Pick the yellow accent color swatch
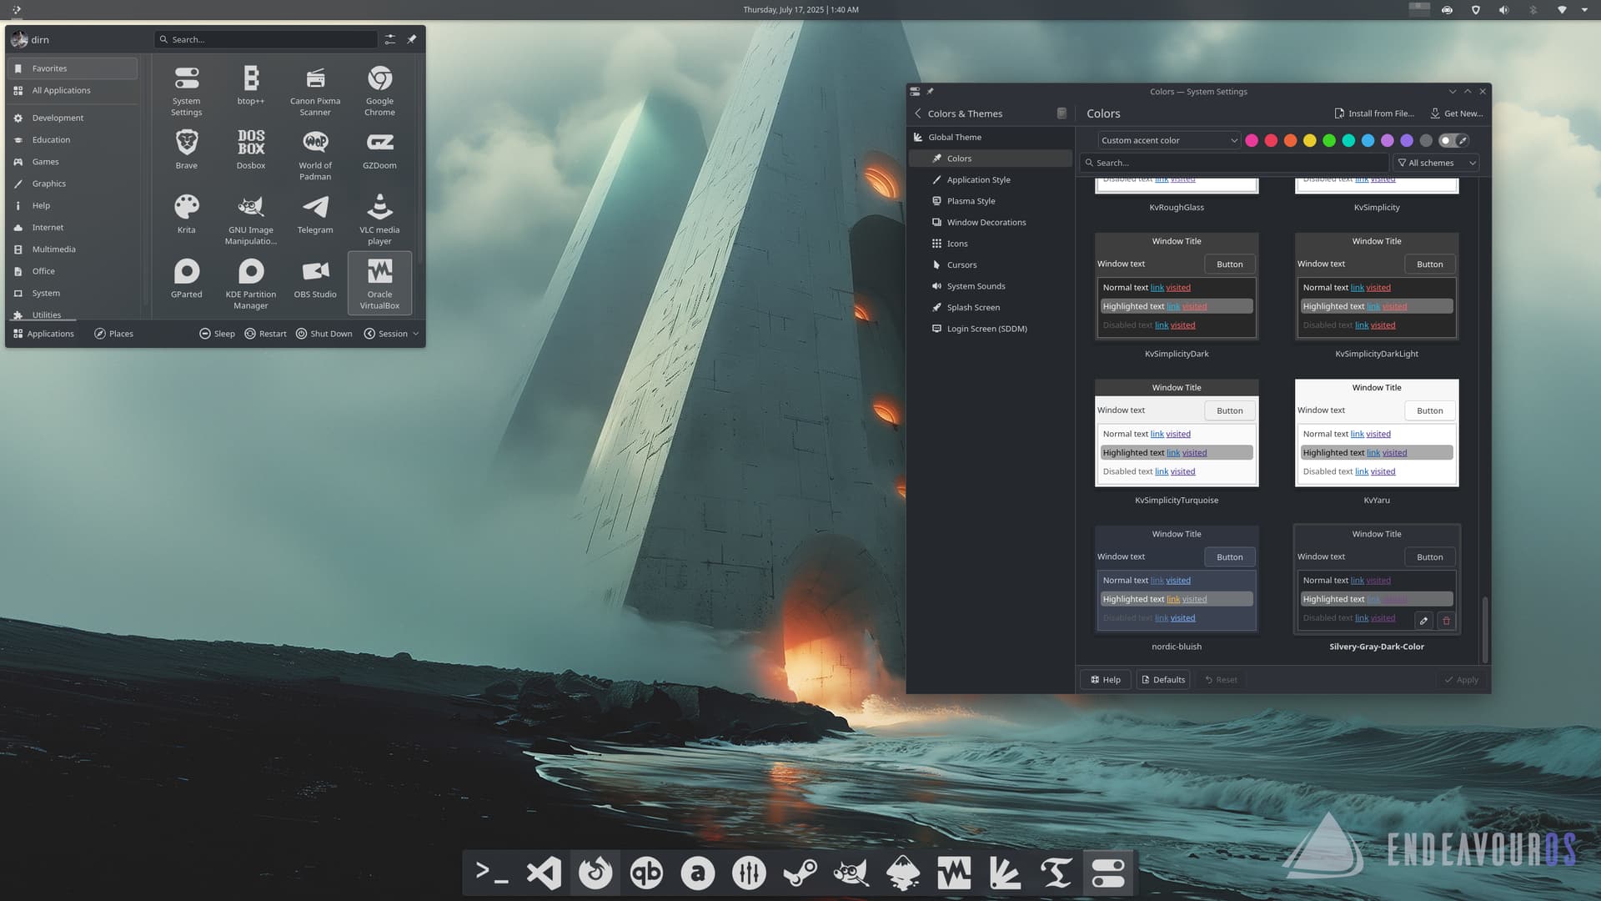 pos(1310,140)
